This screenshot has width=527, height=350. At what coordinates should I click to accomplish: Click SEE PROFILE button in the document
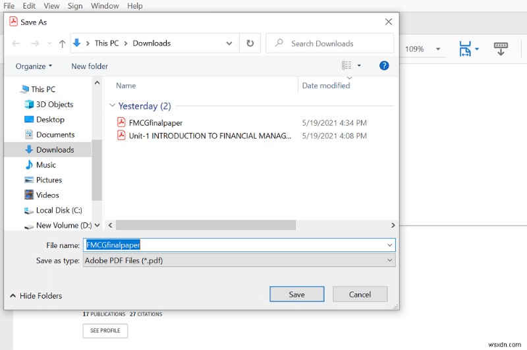[105, 330]
